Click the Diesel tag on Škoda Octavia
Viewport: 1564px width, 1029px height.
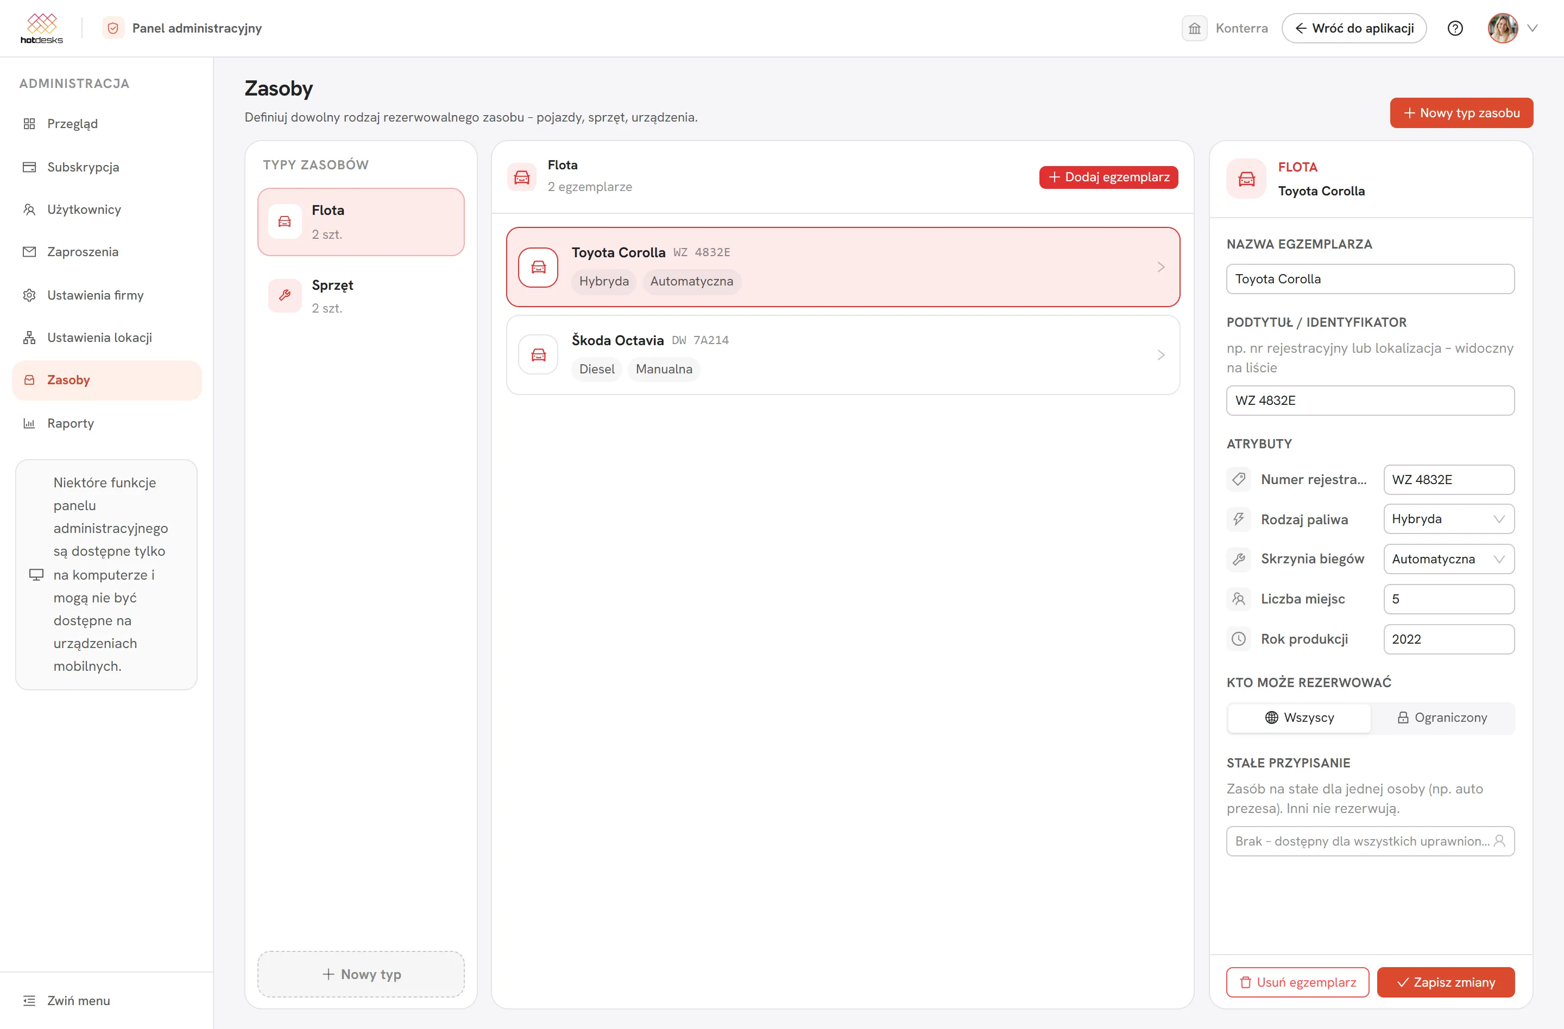[x=597, y=369]
